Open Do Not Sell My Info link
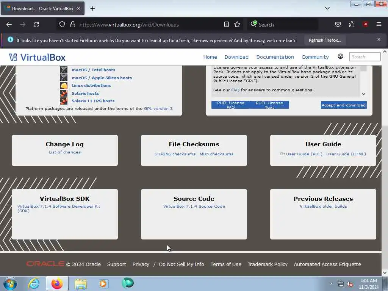The image size is (388, 291). pyautogui.click(x=181, y=264)
